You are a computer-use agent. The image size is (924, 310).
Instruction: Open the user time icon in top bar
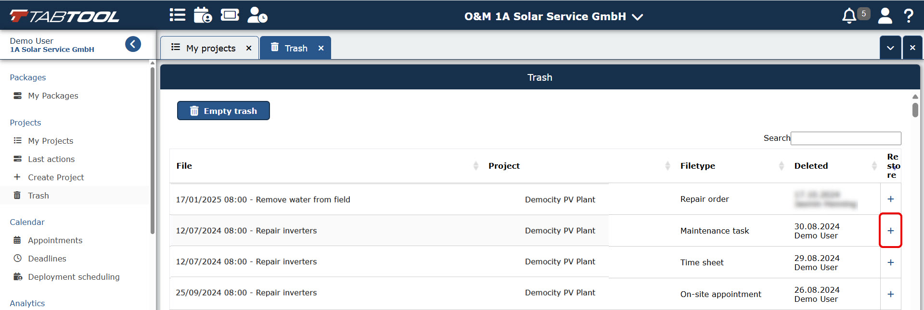257,15
